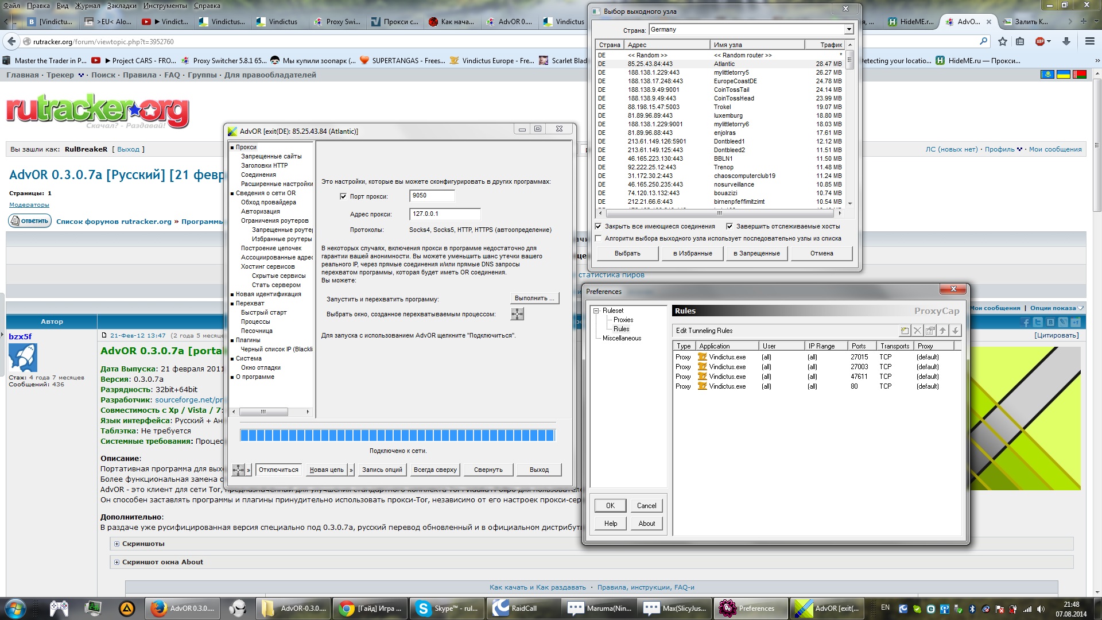The image size is (1102, 620).
Task: Select 'Запрещенные сайты' in AdvOR tree
Action: coord(271,156)
